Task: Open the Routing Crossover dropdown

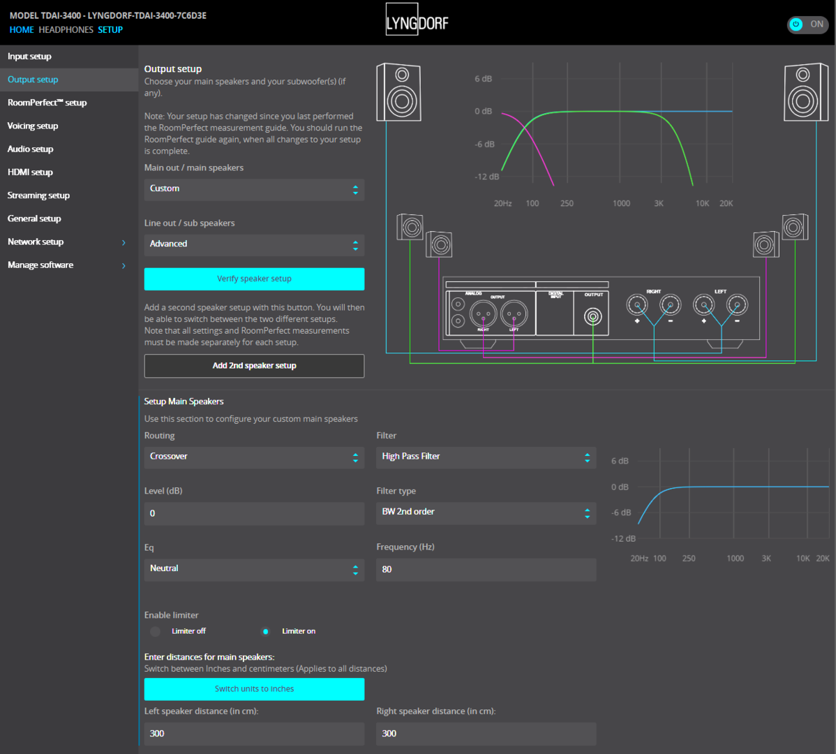Action: 254,457
